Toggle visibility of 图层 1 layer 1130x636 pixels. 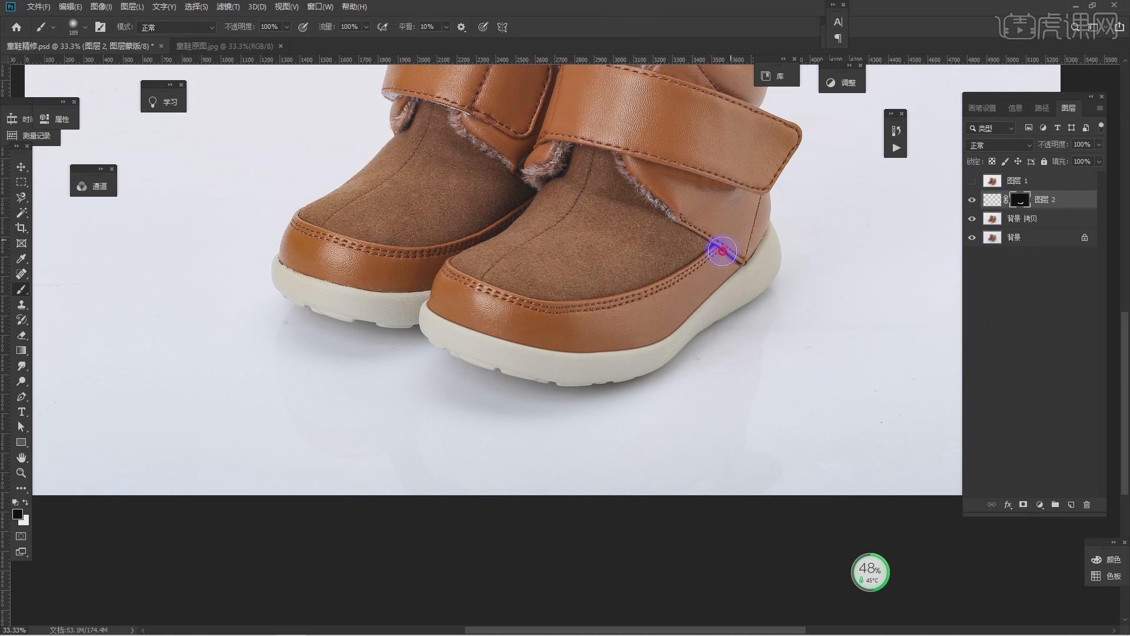(972, 181)
